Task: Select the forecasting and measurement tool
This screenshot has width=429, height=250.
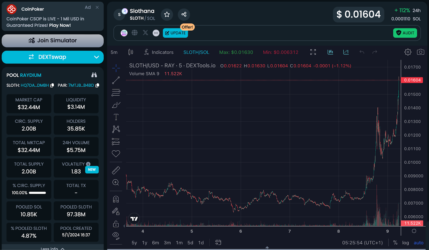Action: point(116,141)
